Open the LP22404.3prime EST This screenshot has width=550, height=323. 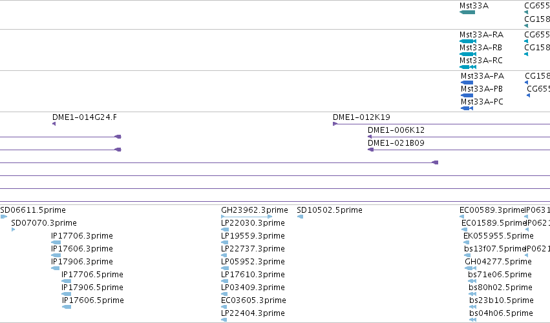pyautogui.click(x=224, y=320)
